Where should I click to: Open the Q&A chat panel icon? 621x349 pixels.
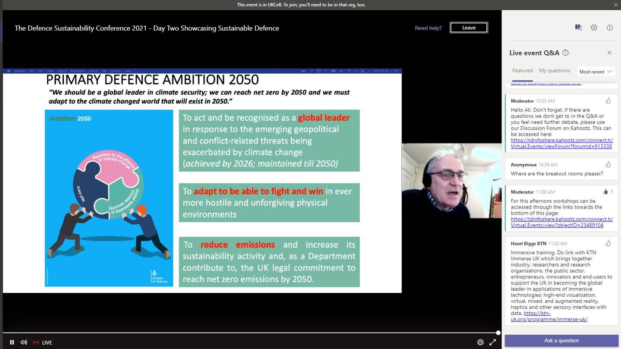pyautogui.click(x=578, y=28)
